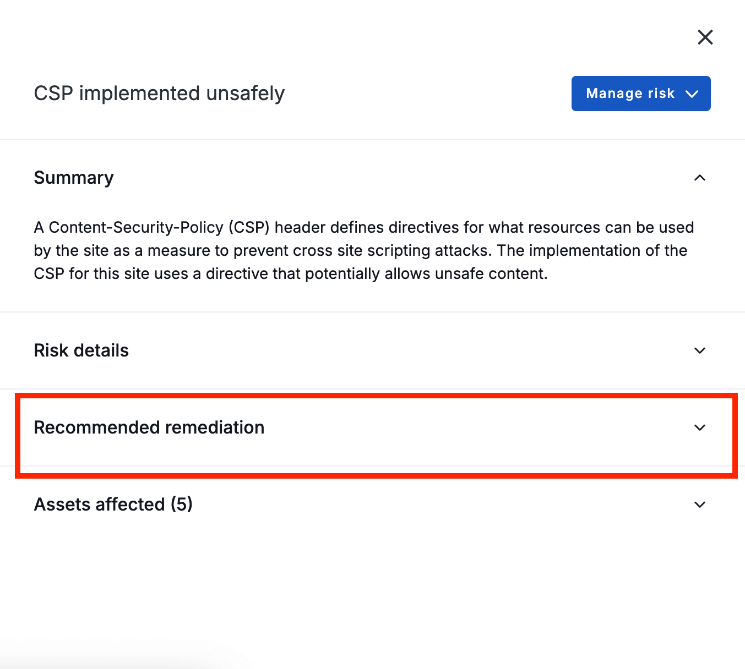Expand the Risk details chevron

pyautogui.click(x=700, y=350)
